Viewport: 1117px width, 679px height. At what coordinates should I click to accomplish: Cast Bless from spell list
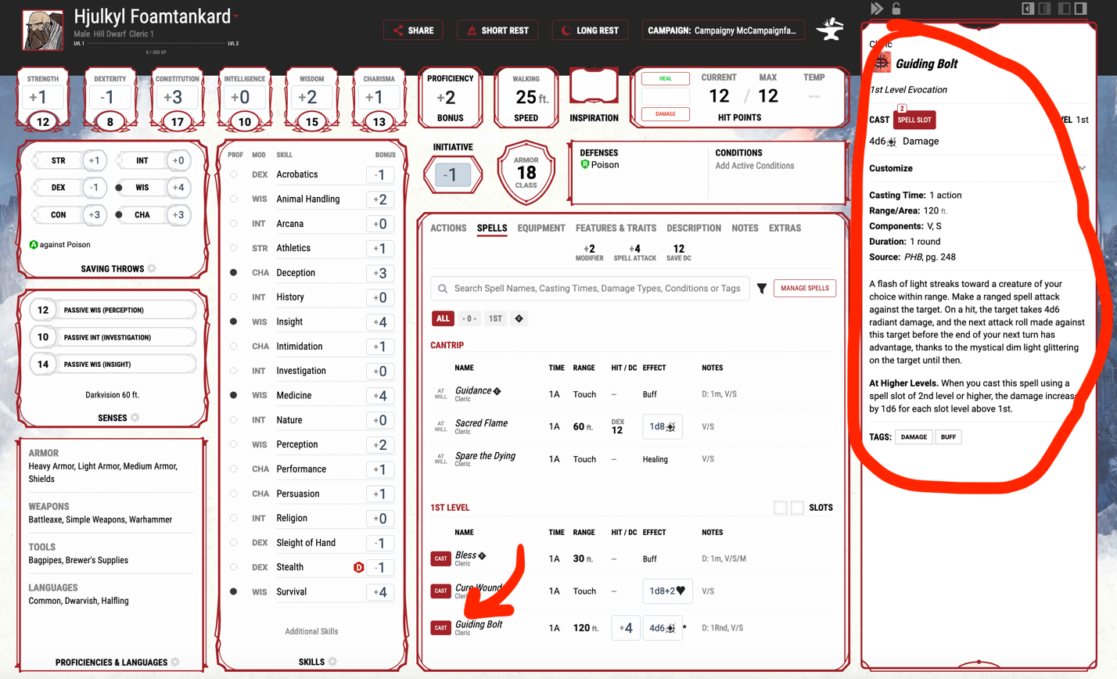440,559
